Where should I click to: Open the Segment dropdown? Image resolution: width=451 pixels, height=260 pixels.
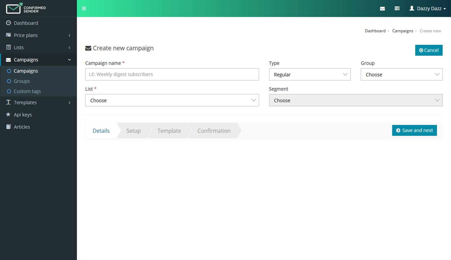point(355,100)
